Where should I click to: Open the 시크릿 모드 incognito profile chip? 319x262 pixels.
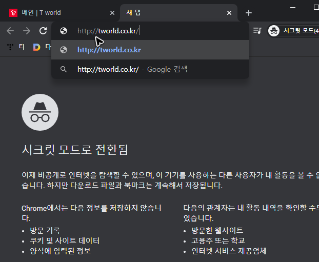pyautogui.click(x=293, y=31)
